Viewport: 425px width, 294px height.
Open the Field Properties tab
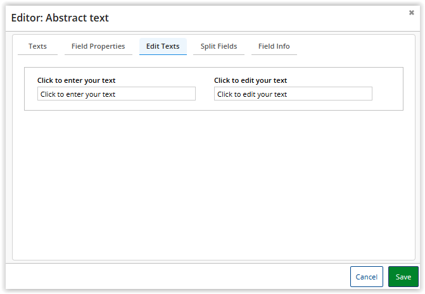tap(98, 46)
